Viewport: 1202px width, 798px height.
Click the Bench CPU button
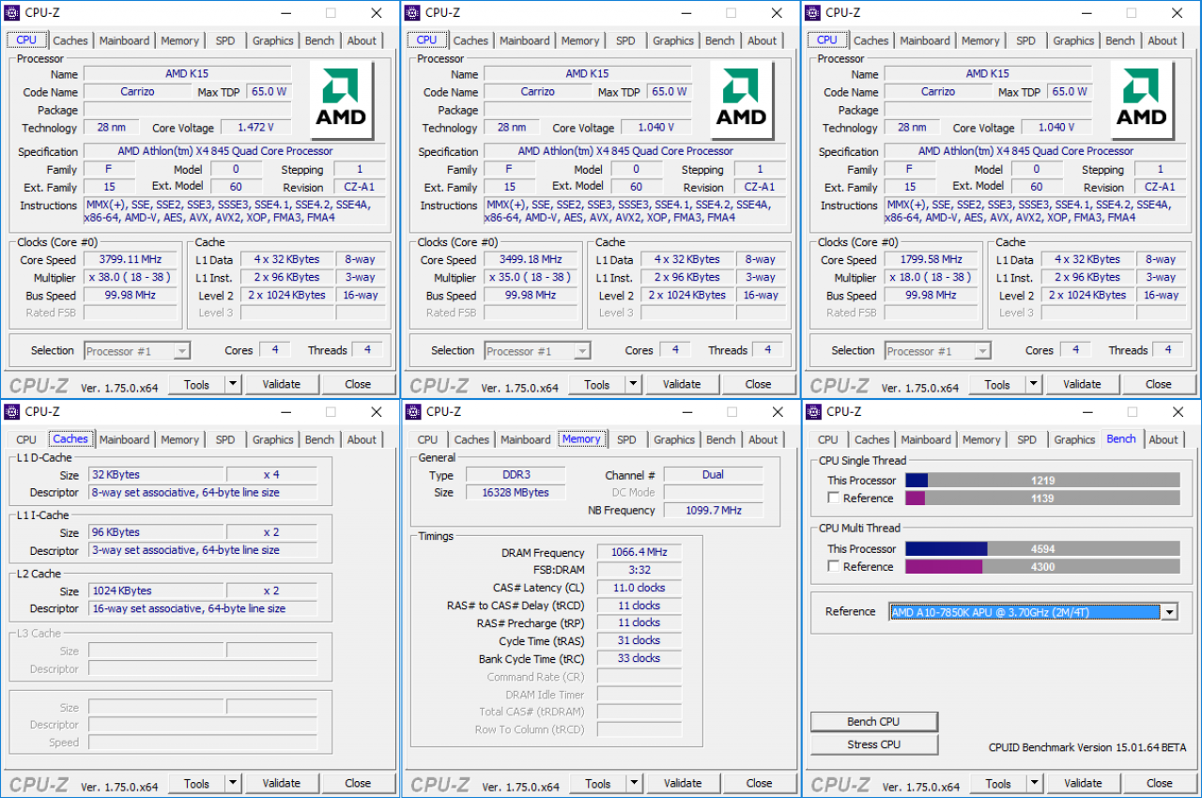(874, 721)
